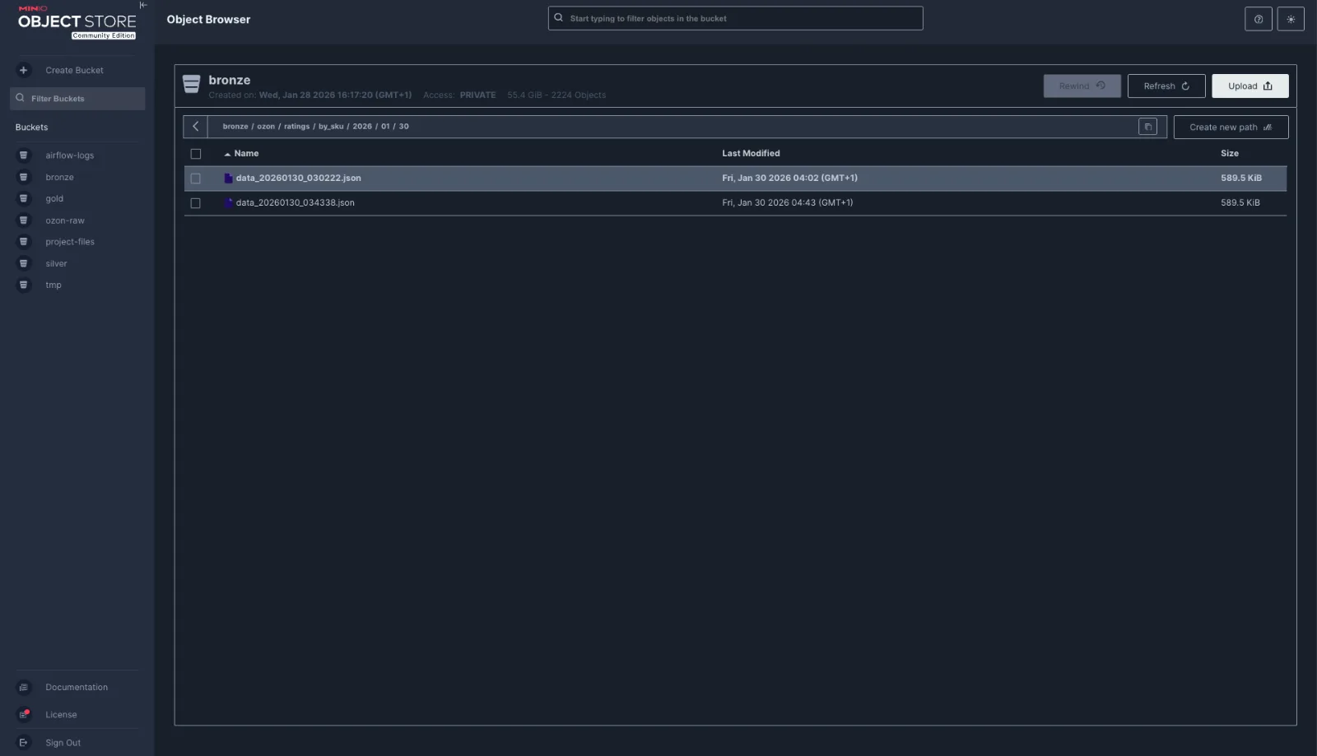1317x756 pixels.
Task: Click the Create Bucket plus icon
Action: pos(23,70)
